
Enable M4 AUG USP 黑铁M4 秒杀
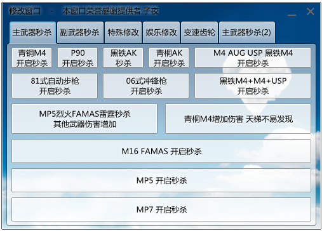tap(253, 58)
